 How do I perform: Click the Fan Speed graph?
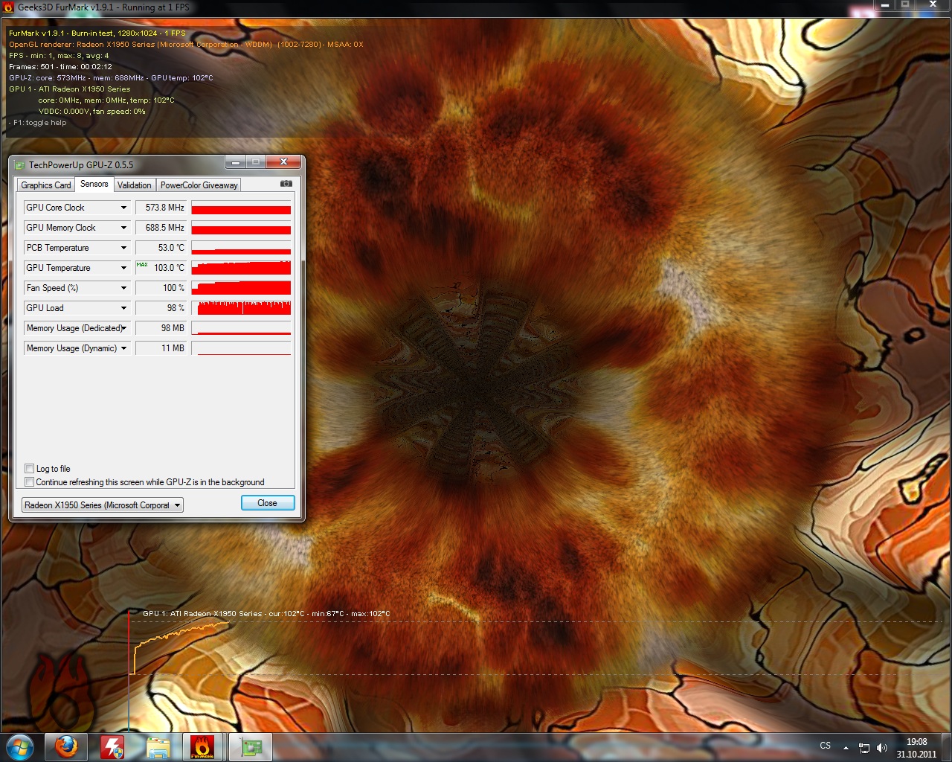[x=241, y=288]
